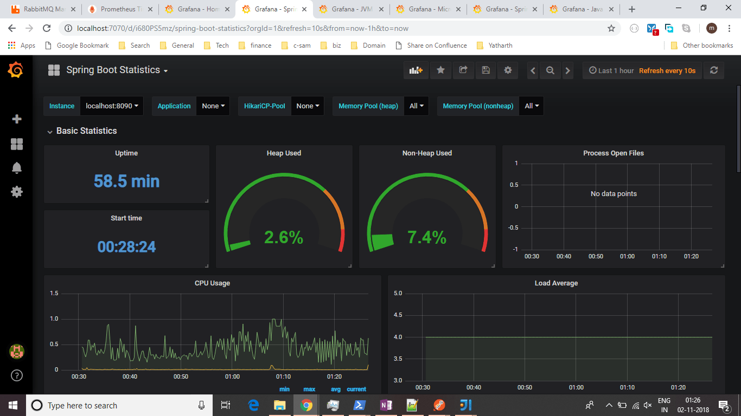
Task: Open the Instance dropdown showing localhost:8090
Action: pos(112,106)
